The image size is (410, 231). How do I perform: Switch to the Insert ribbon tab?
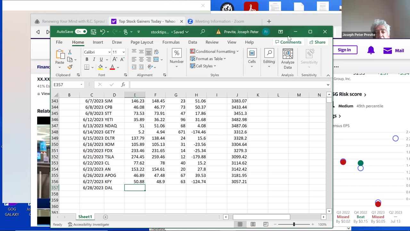[98, 42]
